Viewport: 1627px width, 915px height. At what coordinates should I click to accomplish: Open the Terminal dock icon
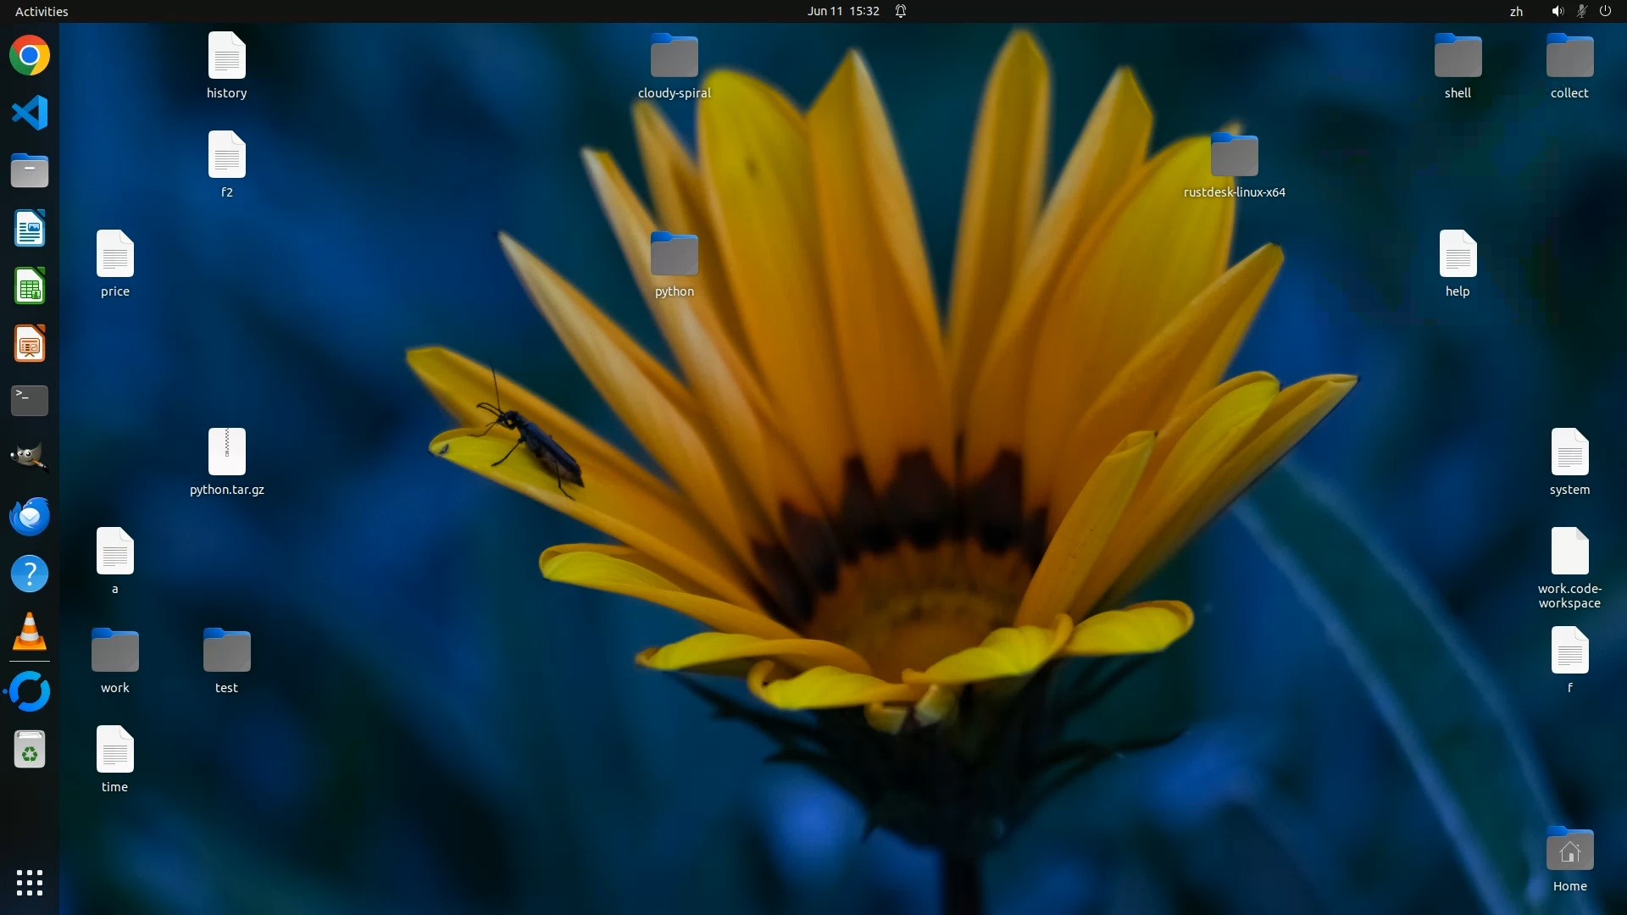coord(30,401)
